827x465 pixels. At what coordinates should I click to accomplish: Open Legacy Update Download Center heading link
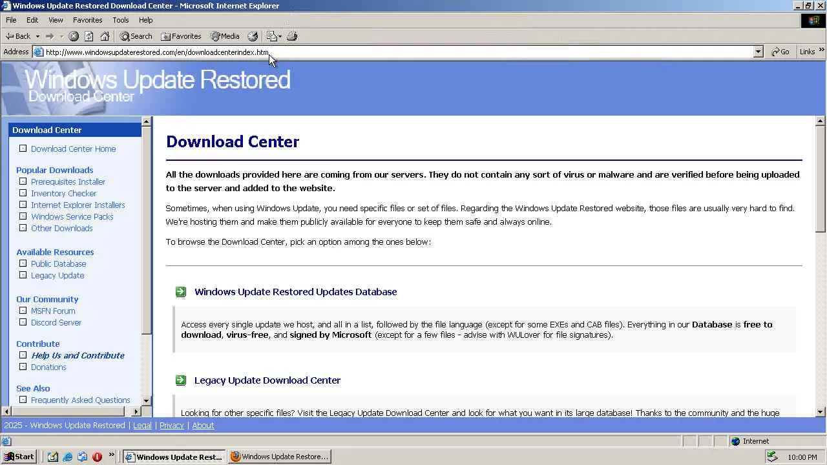pyautogui.click(x=267, y=380)
